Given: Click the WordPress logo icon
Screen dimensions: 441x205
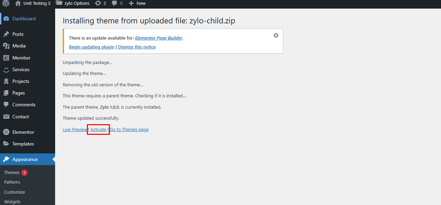Looking at the screenshot, I should [6, 3].
